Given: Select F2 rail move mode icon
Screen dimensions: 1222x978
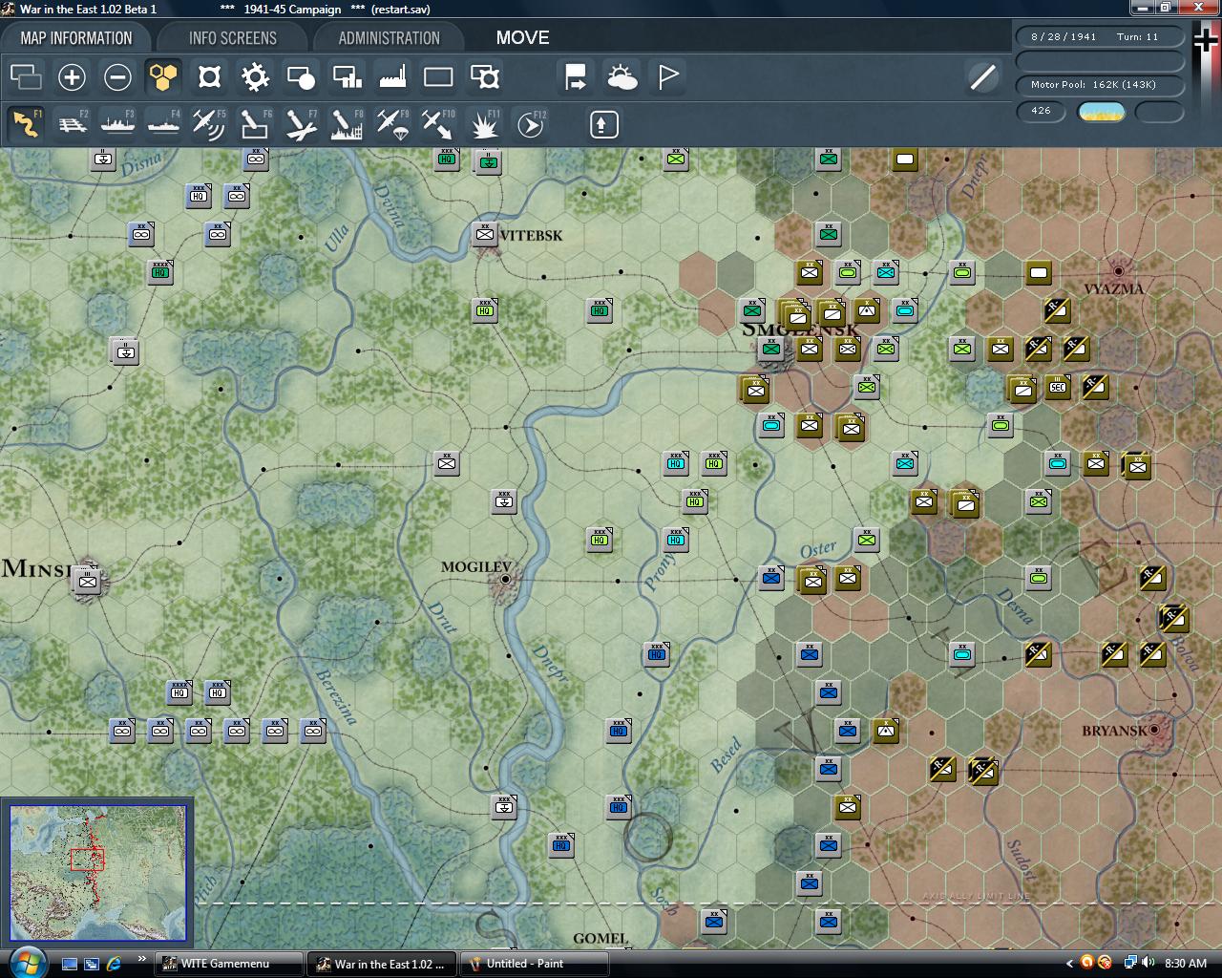Looking at the screenshot, I should tap(73, 125).
